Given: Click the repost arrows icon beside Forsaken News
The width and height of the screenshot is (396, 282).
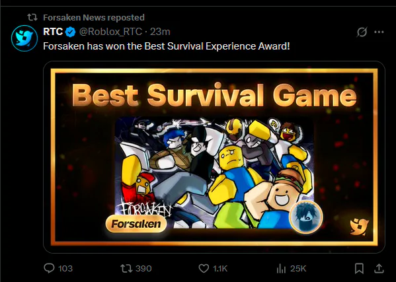Looking at the screenshot, I should pyautogui.click(x=32, y=17).
